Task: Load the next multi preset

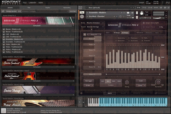Action: pyautogui.click(x=133, y=8)
